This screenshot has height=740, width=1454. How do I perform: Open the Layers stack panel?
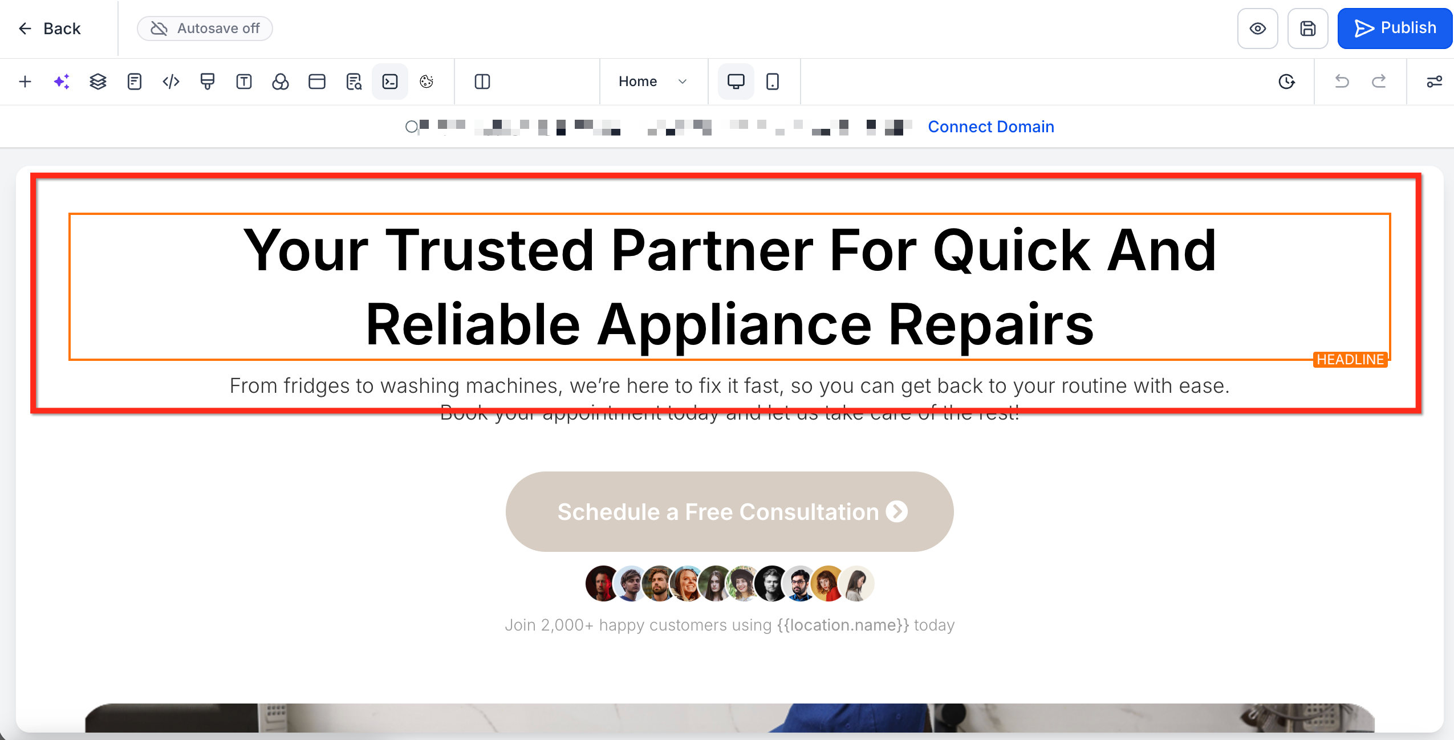(98, 82)
